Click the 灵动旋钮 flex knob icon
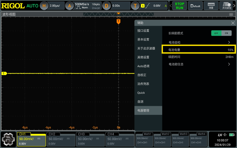Screen dimensions: 237x148 [226, 6]
